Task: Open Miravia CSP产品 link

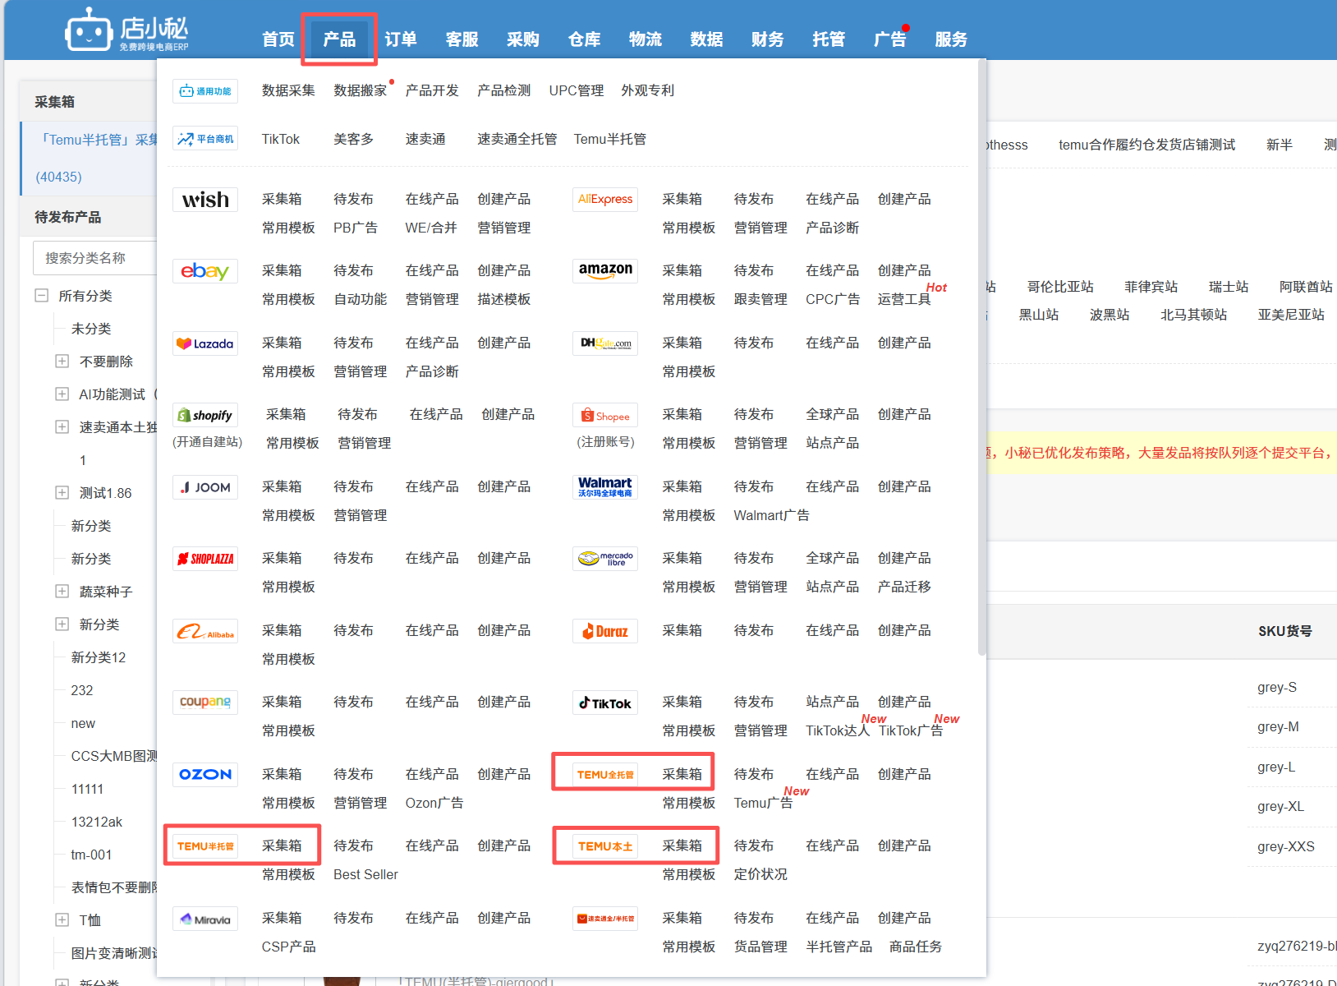Action: click(x=288, y=947)
